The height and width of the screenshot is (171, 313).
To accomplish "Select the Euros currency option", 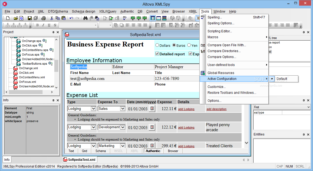I will tap(174, 45).
